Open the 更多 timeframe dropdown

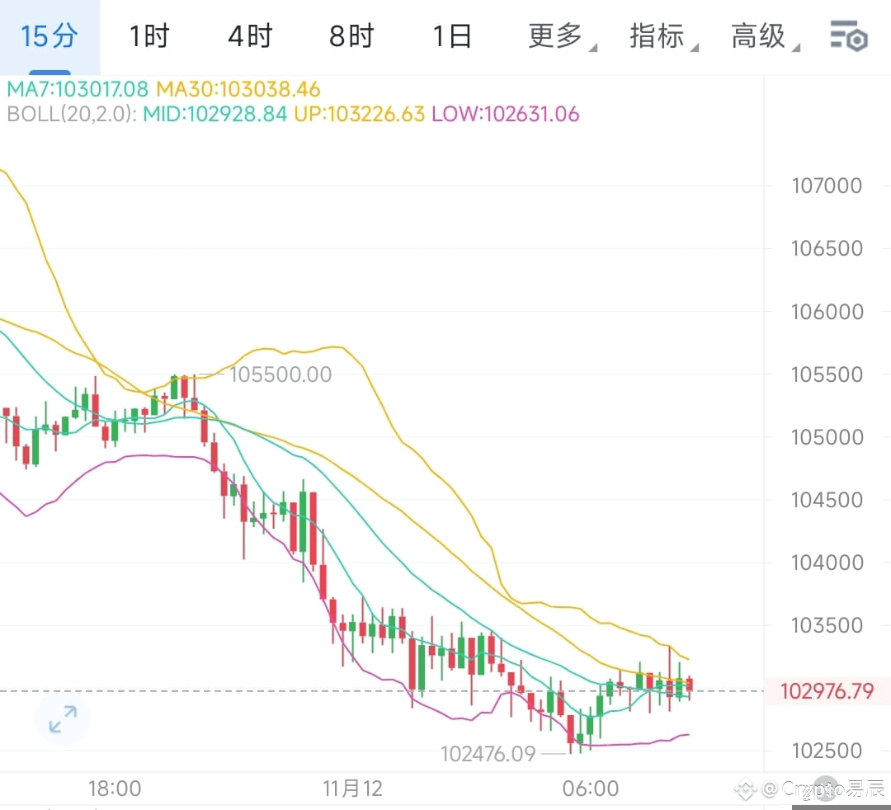click(554, 36)
